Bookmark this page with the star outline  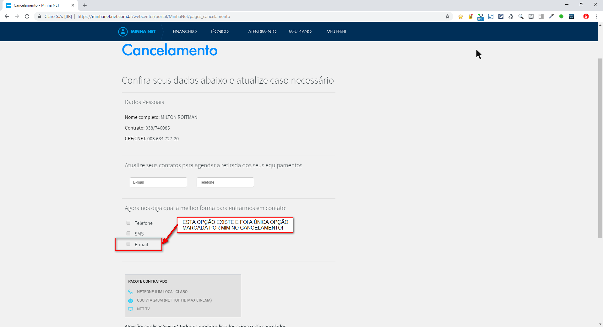pos(448,16)
